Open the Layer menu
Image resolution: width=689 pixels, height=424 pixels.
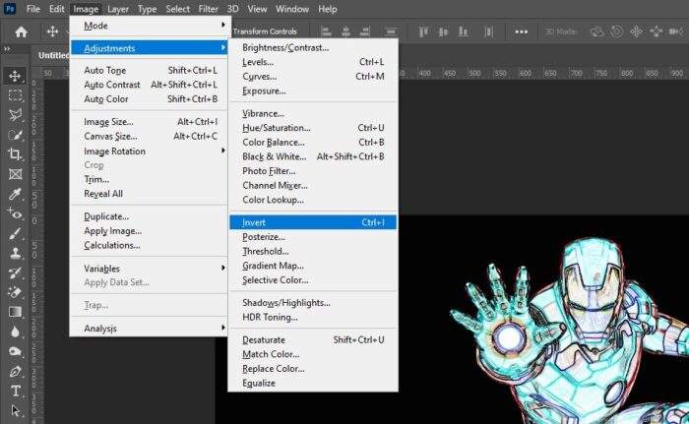coord(118,9)
